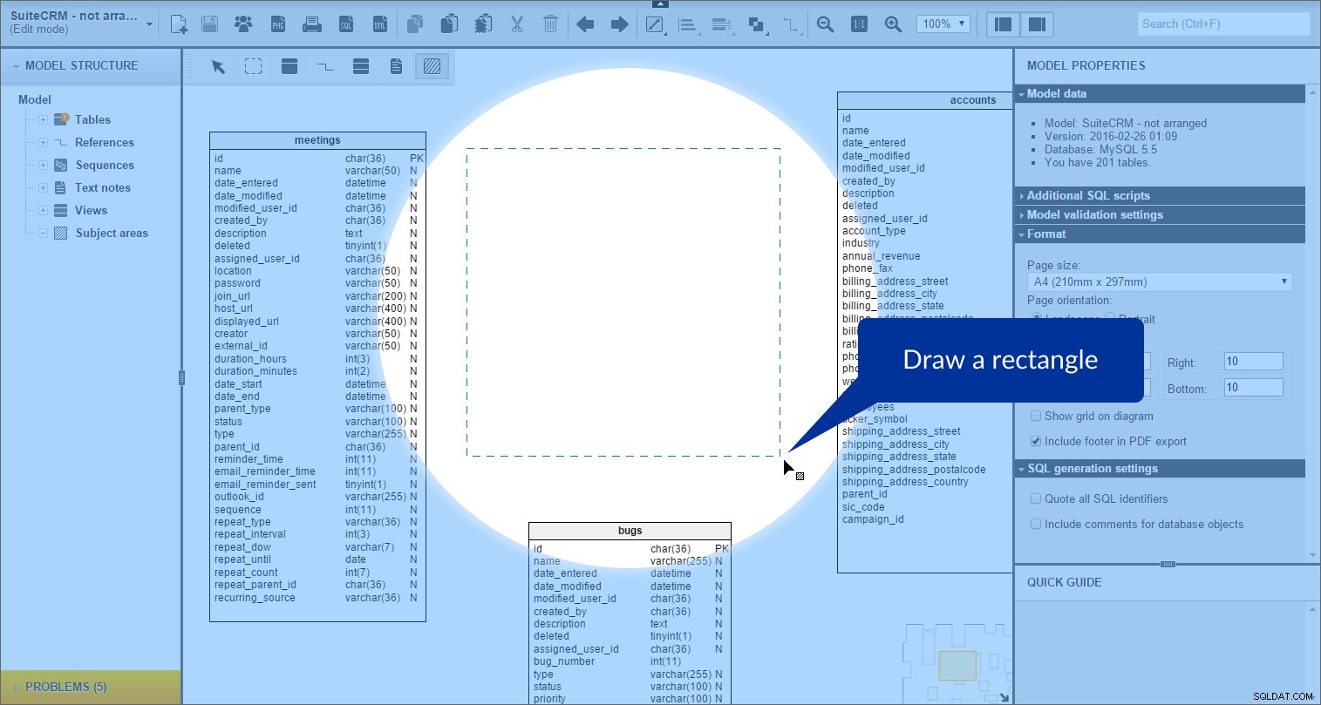Screen dimensions: 1321x705
Task: Click the undo left arrow
Action: [585, 24]
